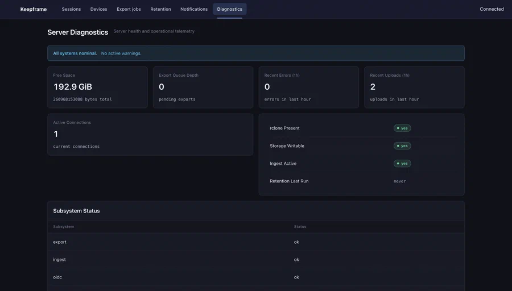The image size is (512, 291).
Task: Go to Export jobs tab
Action: pyautogui.click(x=129, y=9)
